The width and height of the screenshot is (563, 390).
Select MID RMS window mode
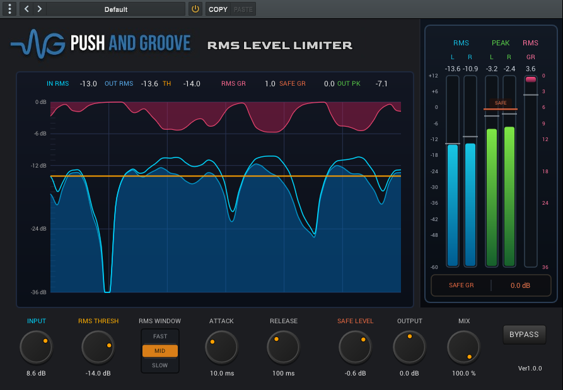(x=160, y=351)
